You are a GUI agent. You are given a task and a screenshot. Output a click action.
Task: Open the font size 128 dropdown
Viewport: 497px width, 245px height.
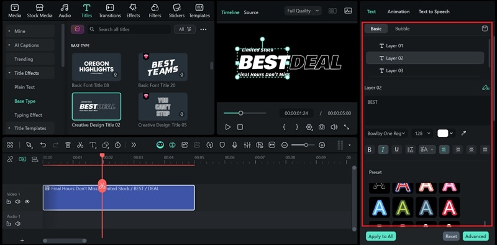pyautogui.click(x=422, y=133)
